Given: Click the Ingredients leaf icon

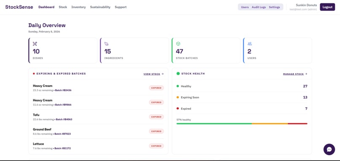Looking at the screenshot, I should tap(106, 44).
